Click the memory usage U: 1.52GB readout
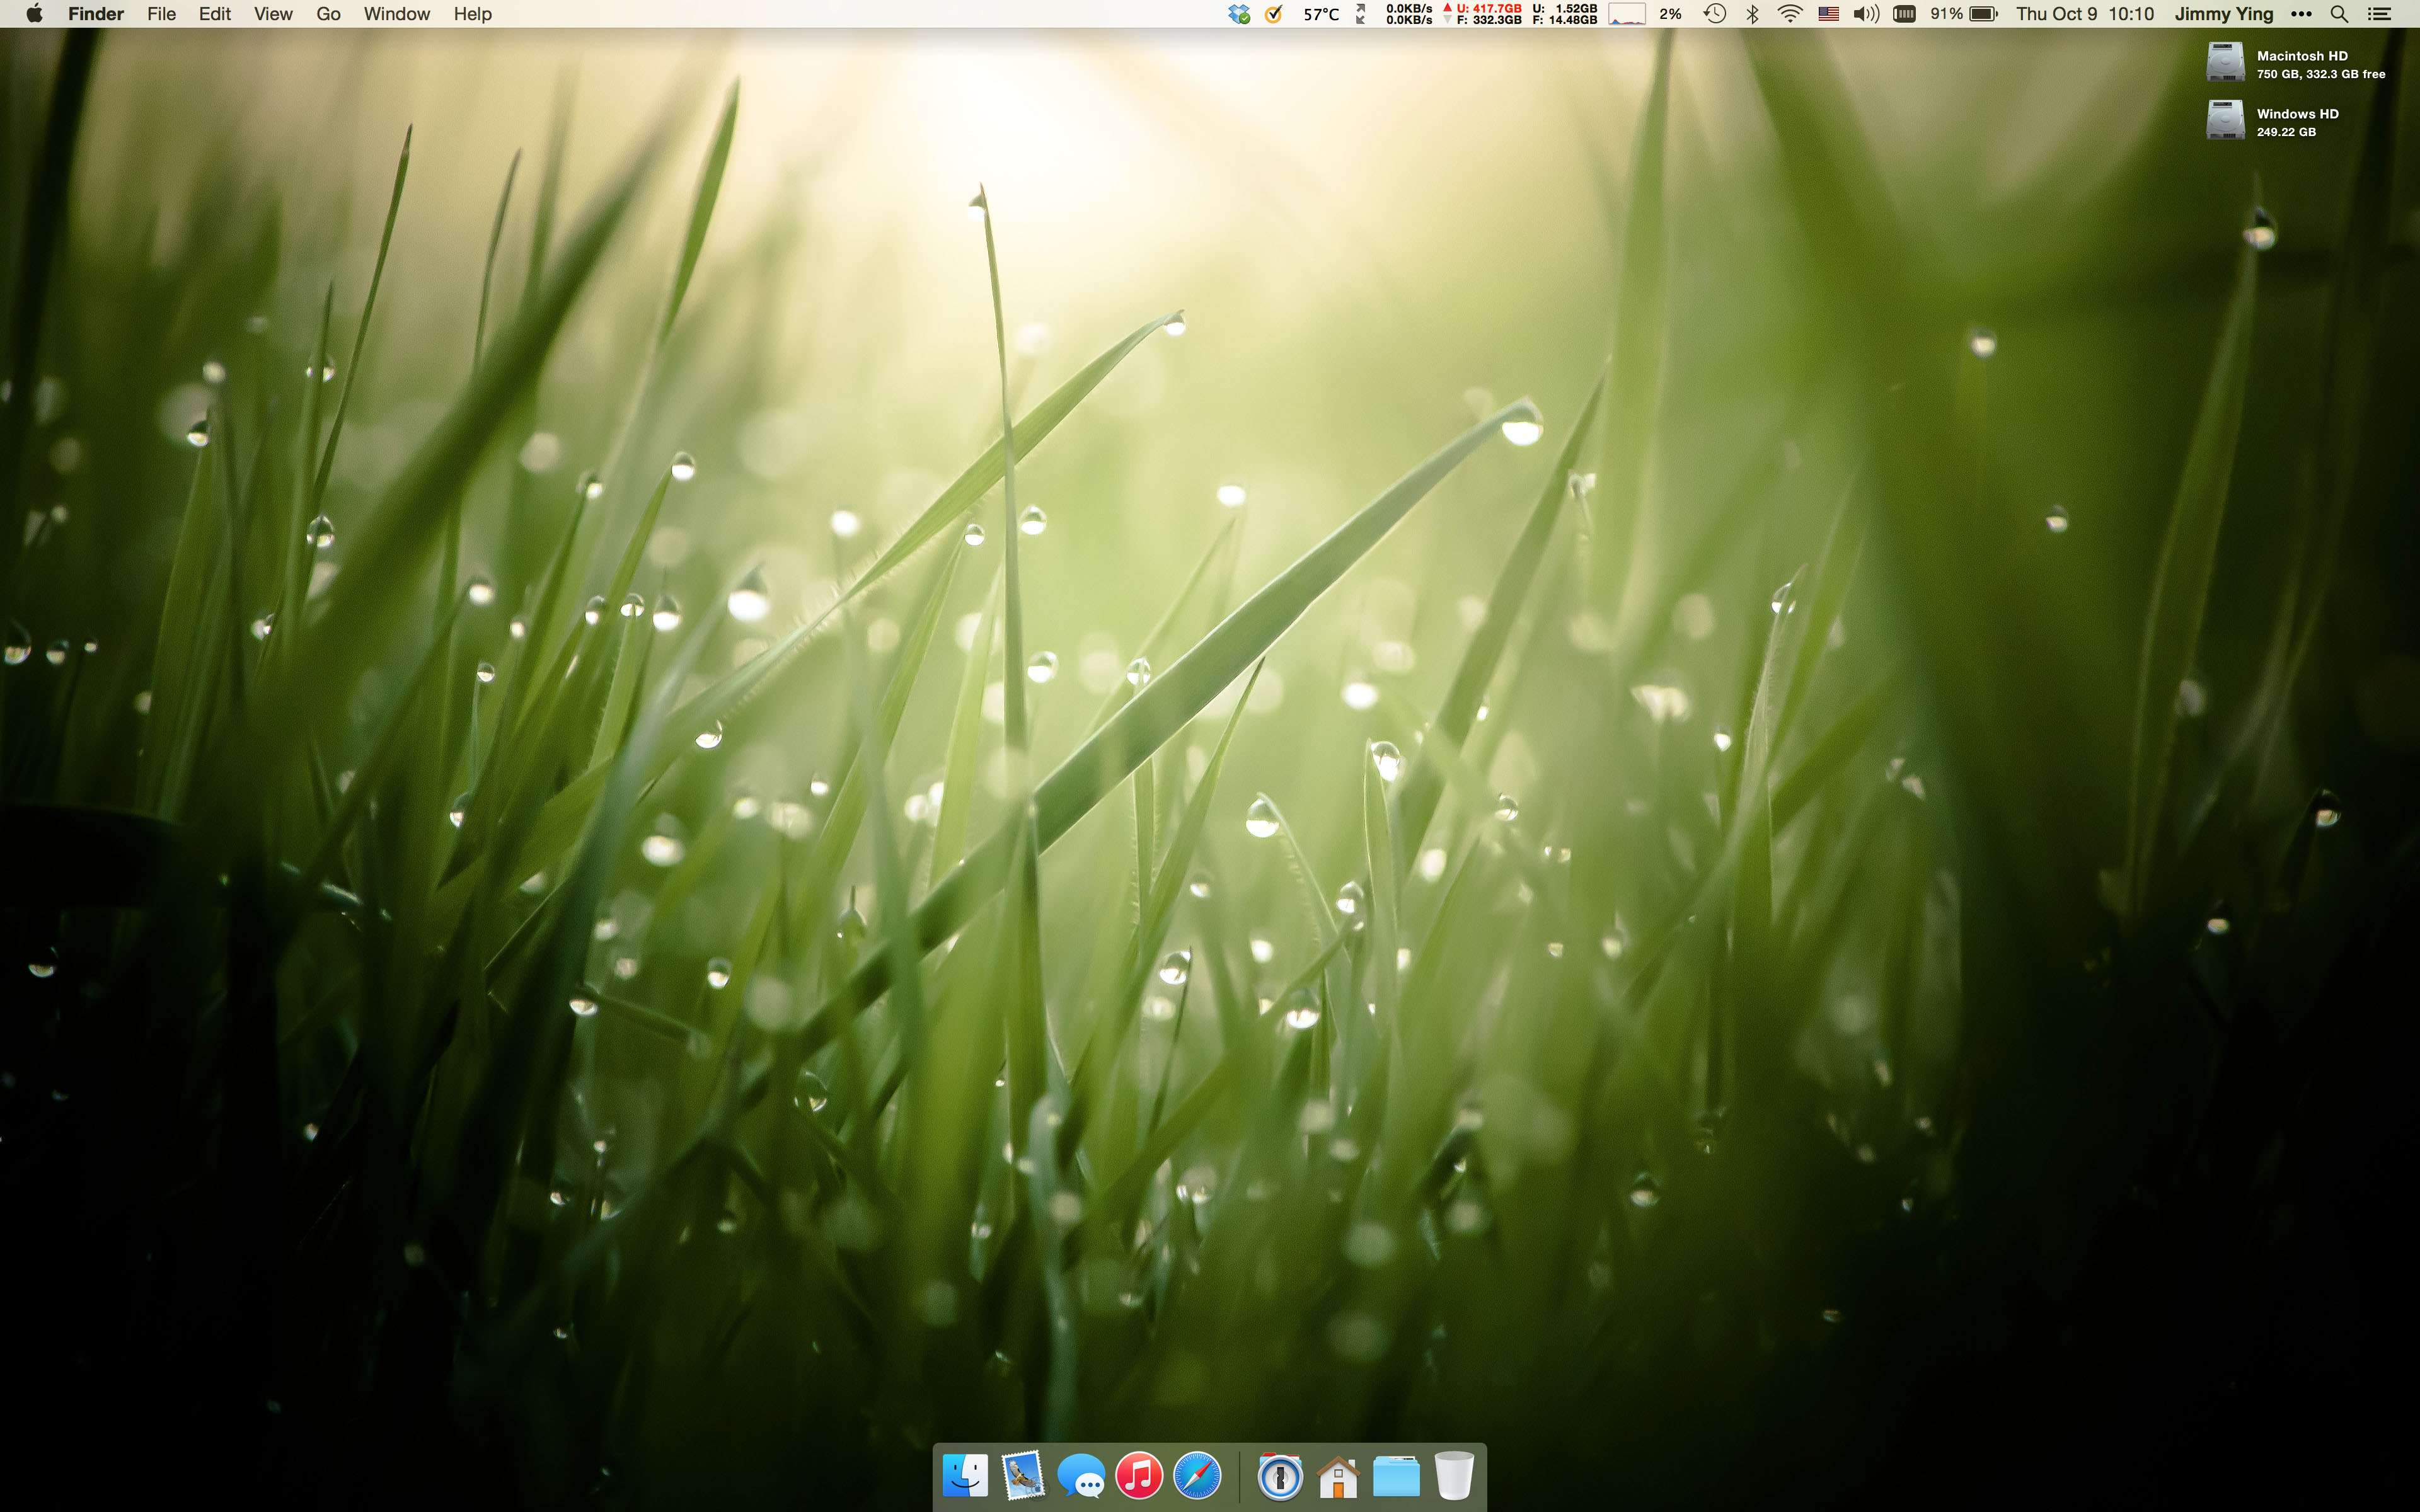The width and height of the screenshot is (2420, 1512). 1565,14
